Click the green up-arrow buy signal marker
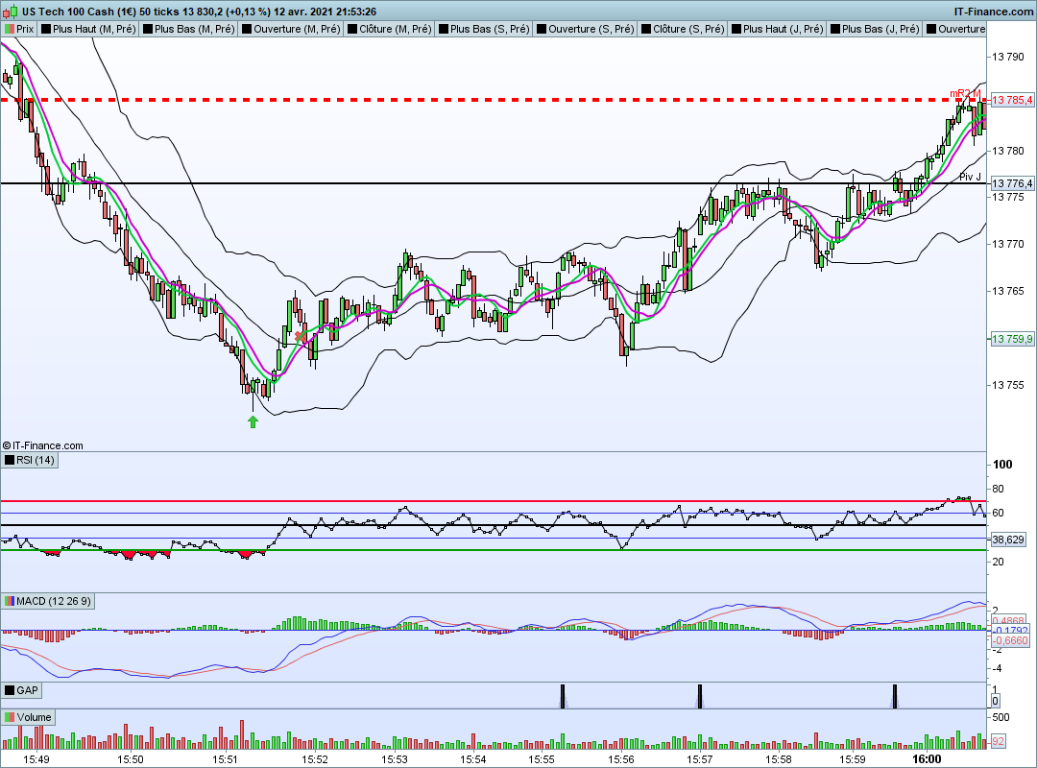 pyautogui.click(x=253, y=421)
